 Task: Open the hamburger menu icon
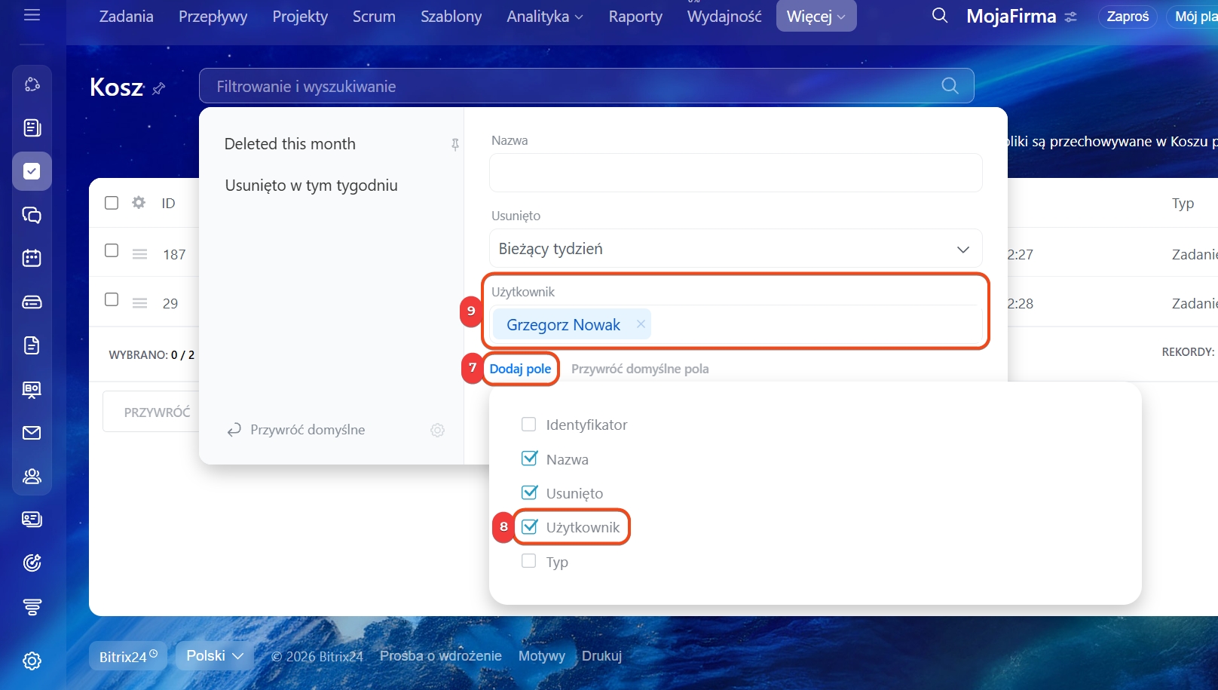coord(32,15)
